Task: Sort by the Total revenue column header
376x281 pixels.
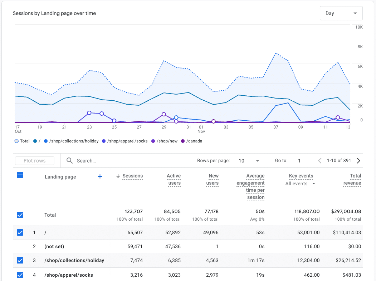Action: point(352,179)
